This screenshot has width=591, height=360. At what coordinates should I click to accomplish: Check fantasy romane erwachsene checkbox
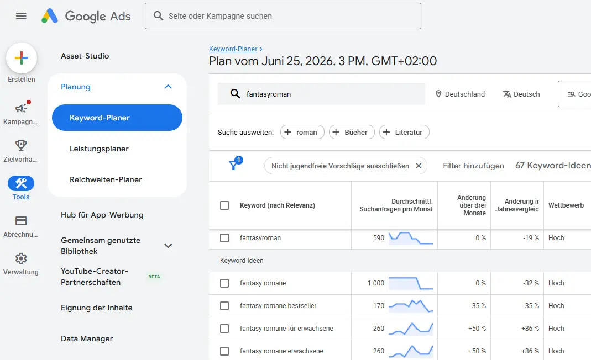point(224,351)
